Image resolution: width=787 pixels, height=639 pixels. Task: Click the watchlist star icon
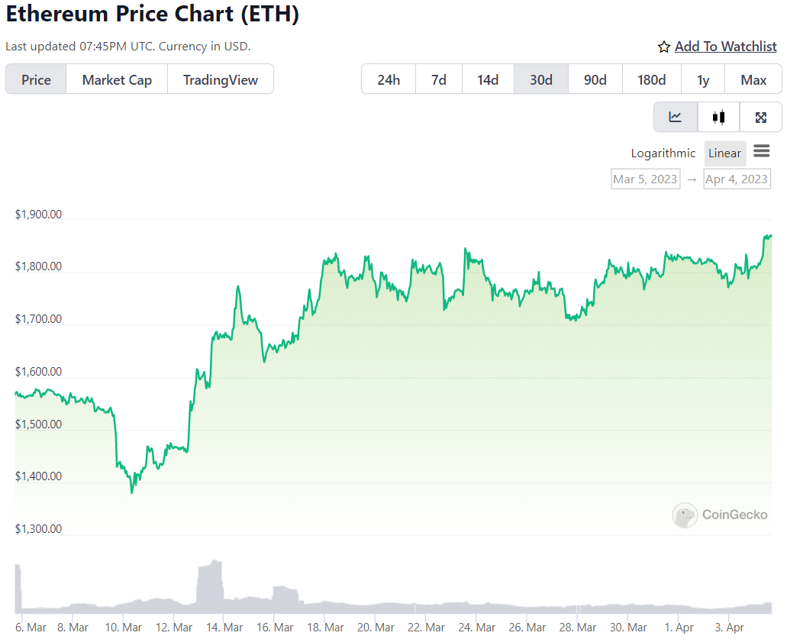[664, 47]
